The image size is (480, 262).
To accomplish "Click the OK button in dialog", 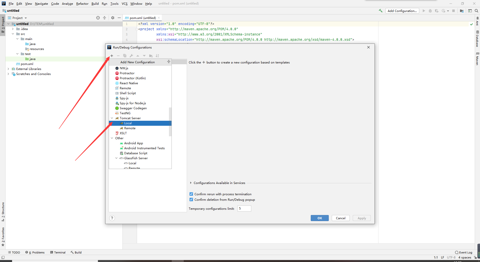I will (x=319, y=218).
